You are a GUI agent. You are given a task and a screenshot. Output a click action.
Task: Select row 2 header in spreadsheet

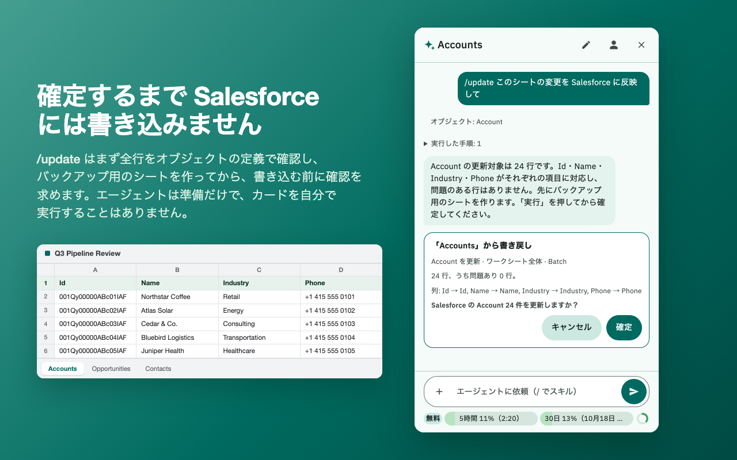45,297
